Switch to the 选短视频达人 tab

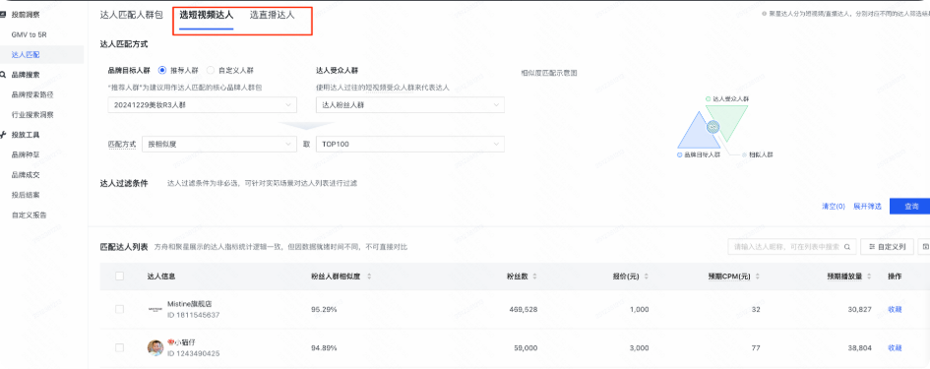207,15
